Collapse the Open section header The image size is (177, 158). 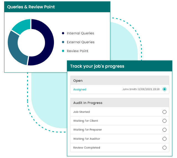[119, 81]
